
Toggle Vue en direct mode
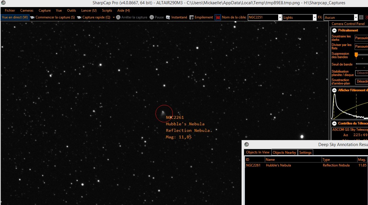pos(15,17)
